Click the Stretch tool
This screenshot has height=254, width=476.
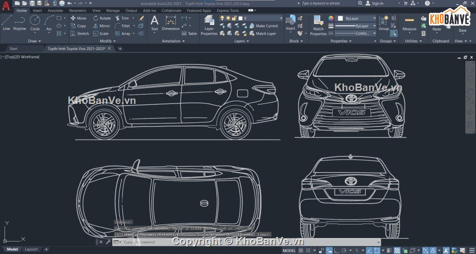[80, 33]
